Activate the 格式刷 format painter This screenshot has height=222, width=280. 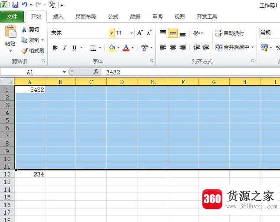[33, 51]
